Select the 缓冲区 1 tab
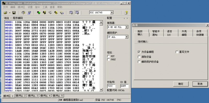The image size is (209, 103). pyautogui.click(x=8, y=96)
